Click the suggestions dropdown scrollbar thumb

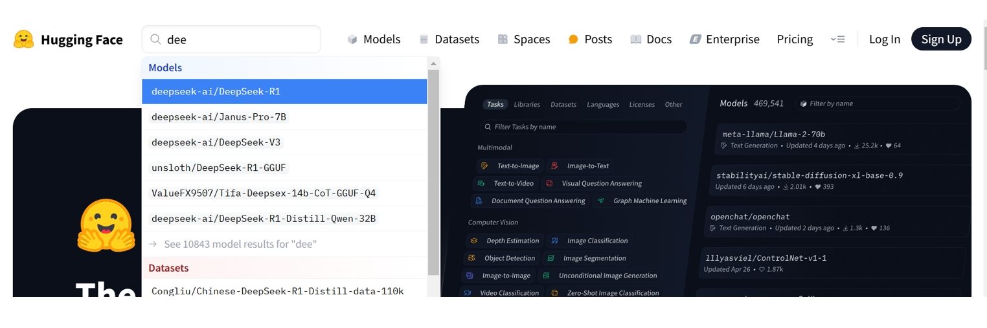point(433,172)
